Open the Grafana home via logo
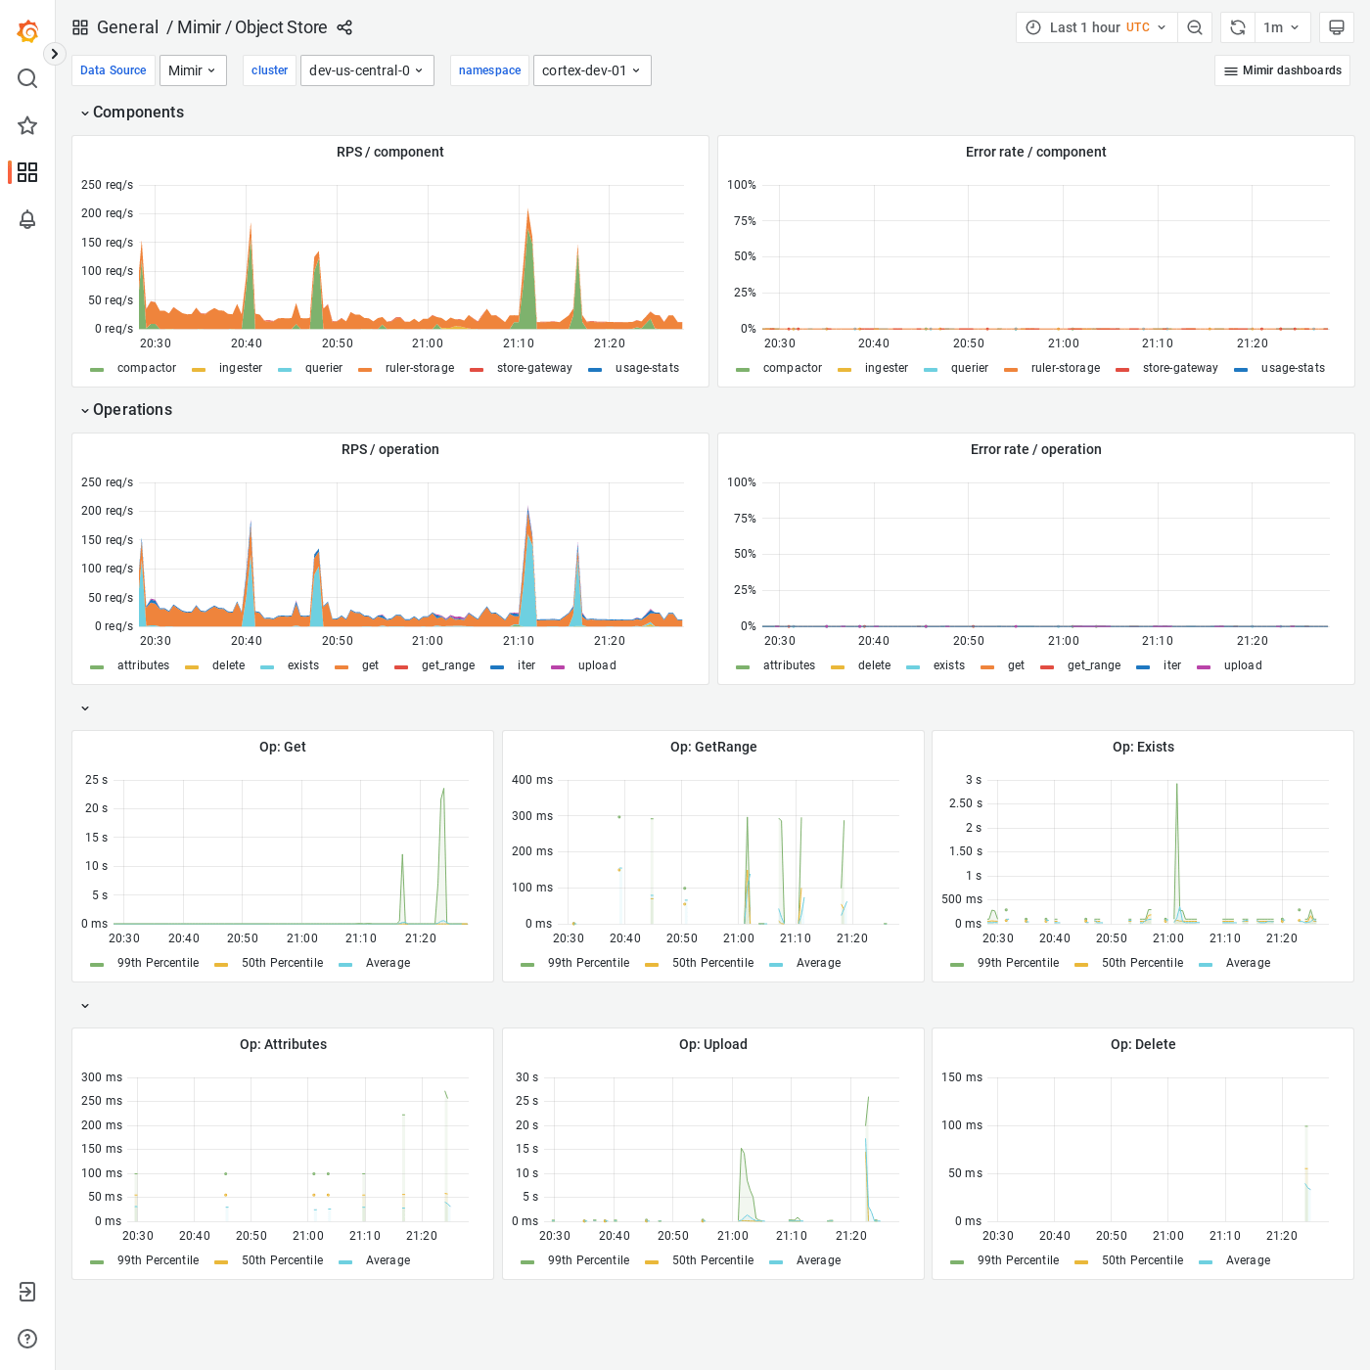Viewport: 1370px width, 1370px height. tap(26, 30)
